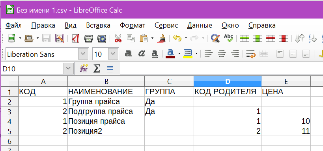Toggle Wrap Text
This screenshot has height=151, width=323.
(251, 54)
